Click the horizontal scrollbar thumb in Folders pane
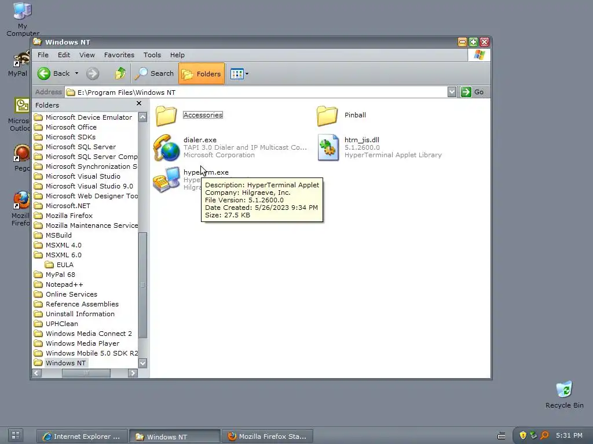The height and width of the screenshot is (444, 593). [86, 373]
